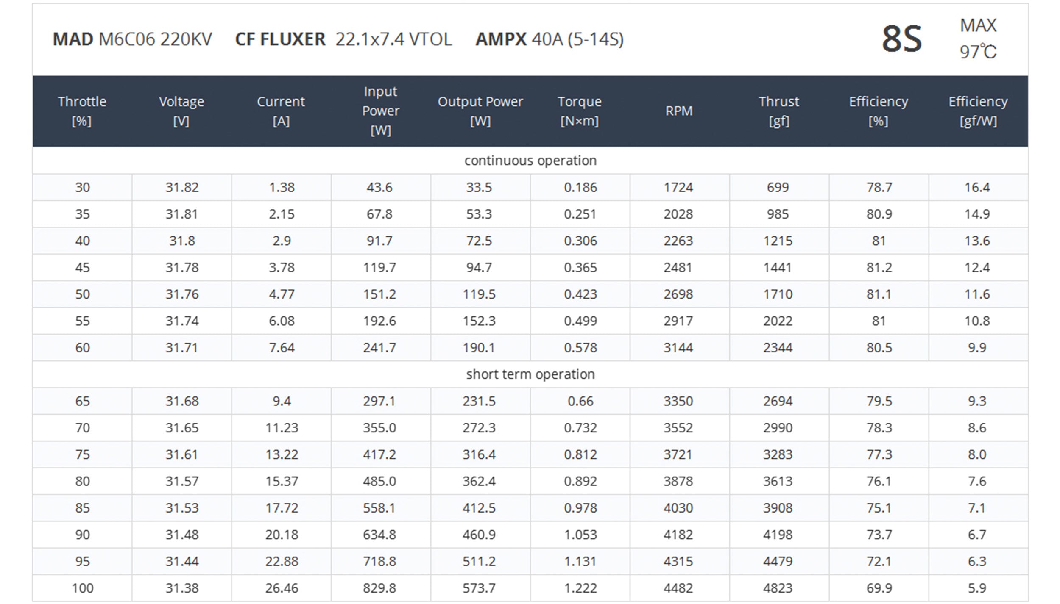The height and width of the screenshot is (604, 1060).
Task: Select thrust value 4823 in the 100% row
Action: coord(778,588)
